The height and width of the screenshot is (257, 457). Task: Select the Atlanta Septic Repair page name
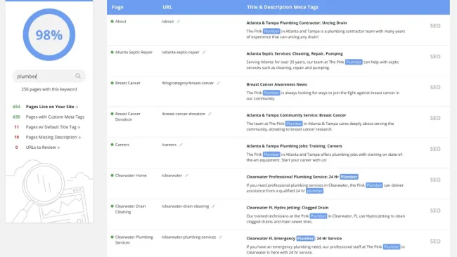tap(134, 53)
